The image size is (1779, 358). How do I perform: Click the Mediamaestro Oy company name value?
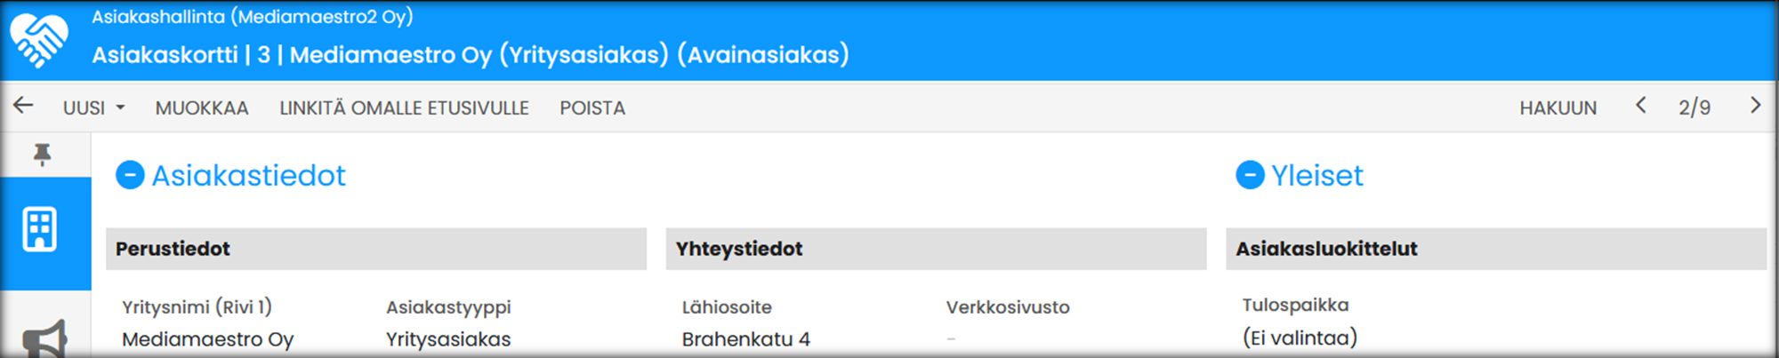point(207,339)
